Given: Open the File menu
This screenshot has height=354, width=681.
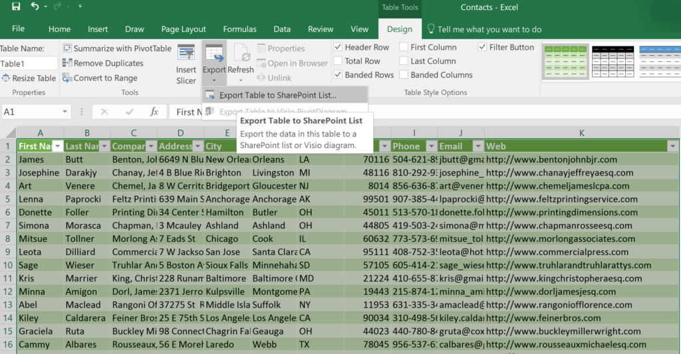Looking at the screenshot, I should click(18, 29).
